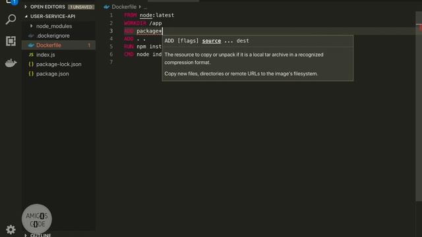Click the WORKDIR /app line
The image size is (422, 237).
(143, 23)
